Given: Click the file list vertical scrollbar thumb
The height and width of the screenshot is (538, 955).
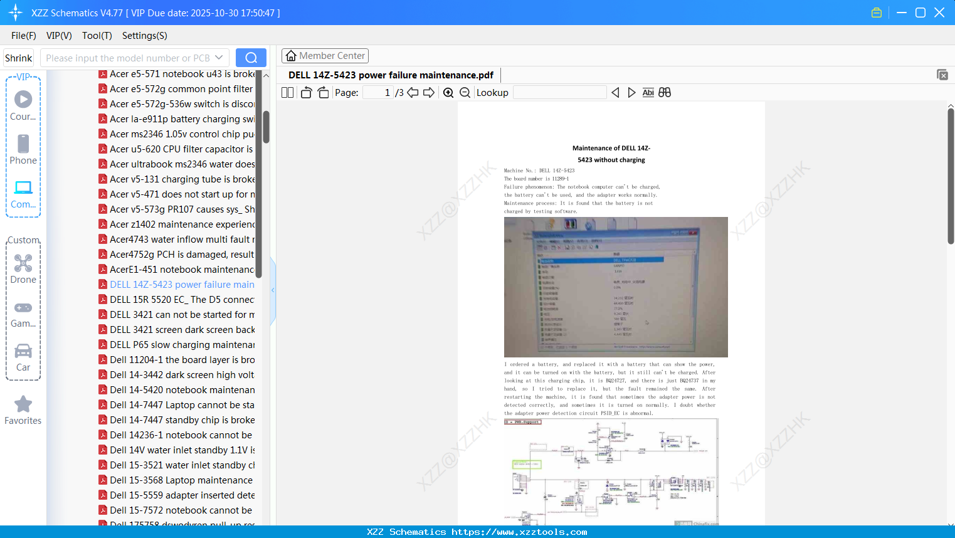Looking at the screenshot, I should pos(266,127).
